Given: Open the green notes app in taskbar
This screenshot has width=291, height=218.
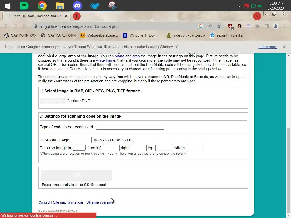Looking at the screenshot, I should pos(24,6).
